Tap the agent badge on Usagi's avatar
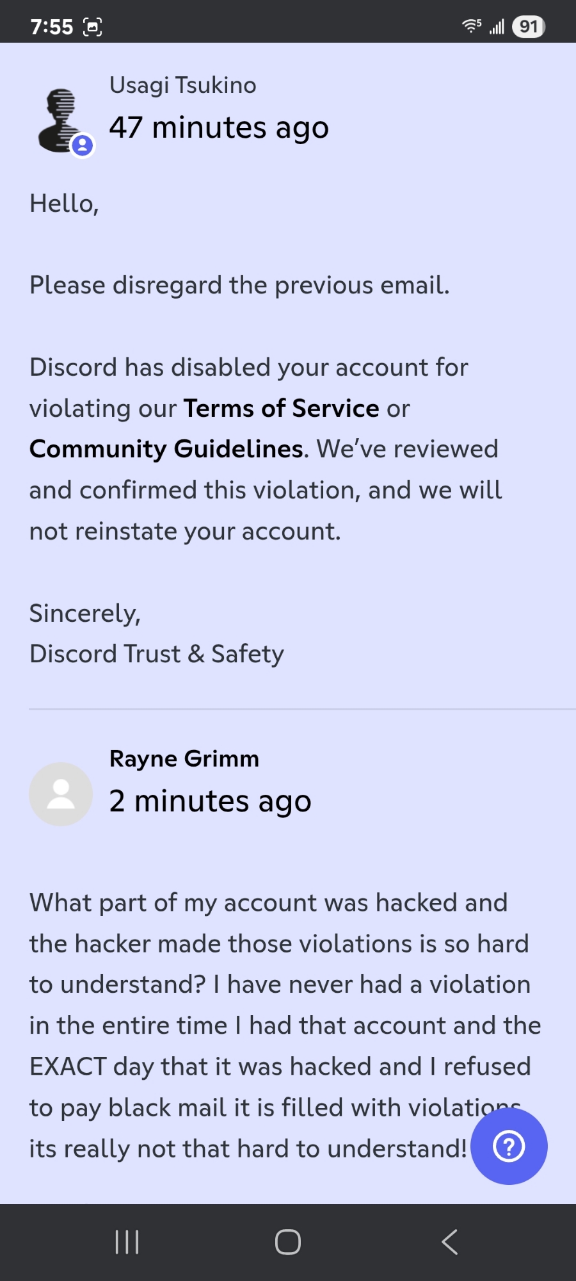The image size is (576, 1281). (82, 146)
